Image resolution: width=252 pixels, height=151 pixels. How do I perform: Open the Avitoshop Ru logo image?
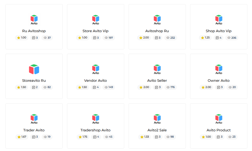tap(157, 20)
